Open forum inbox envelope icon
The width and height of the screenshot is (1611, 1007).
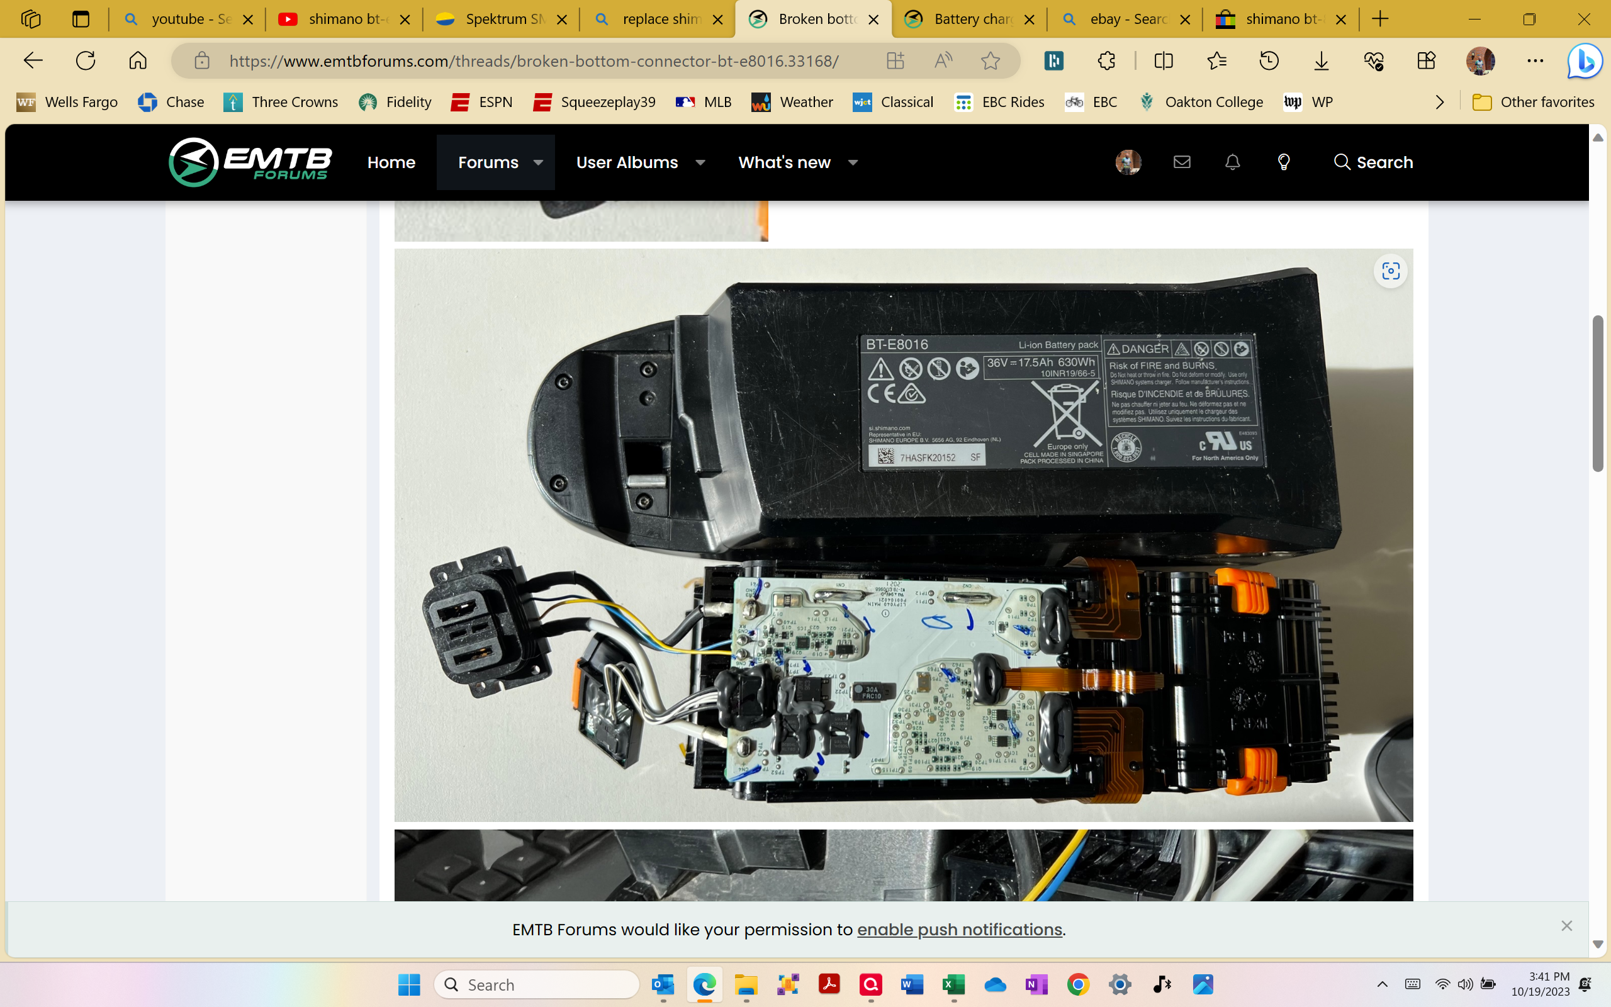pyautogui.click(x=1182, y=162)
